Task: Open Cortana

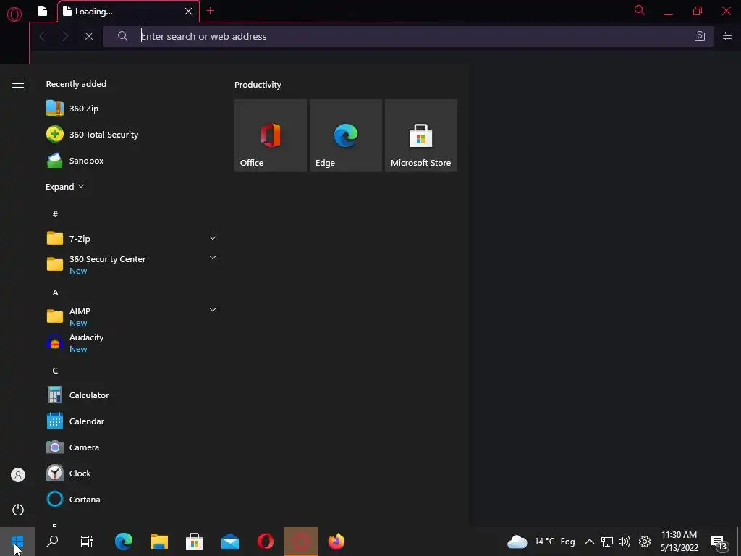Action: [x=132, y=500]
